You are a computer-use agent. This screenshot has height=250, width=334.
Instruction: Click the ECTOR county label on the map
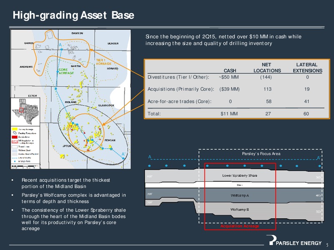[33, 96]
